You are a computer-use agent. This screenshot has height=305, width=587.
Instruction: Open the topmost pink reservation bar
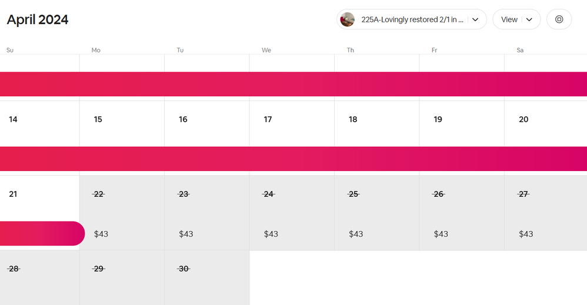tap(293, 84)
